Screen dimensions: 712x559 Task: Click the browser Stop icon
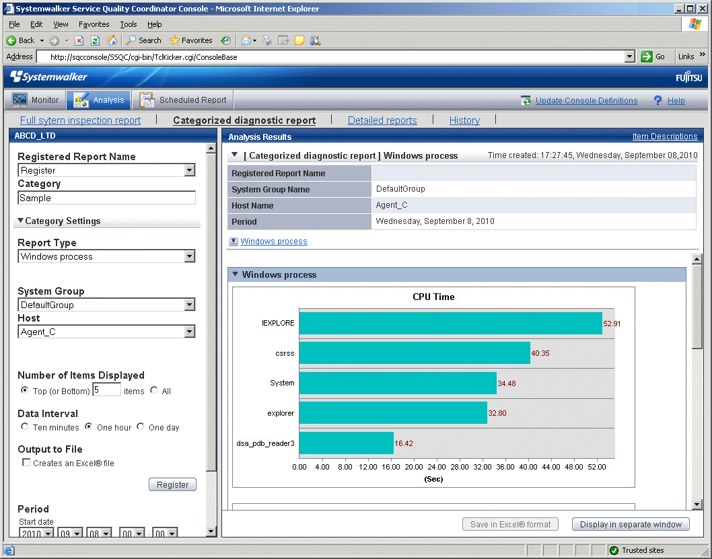(79, 40)
